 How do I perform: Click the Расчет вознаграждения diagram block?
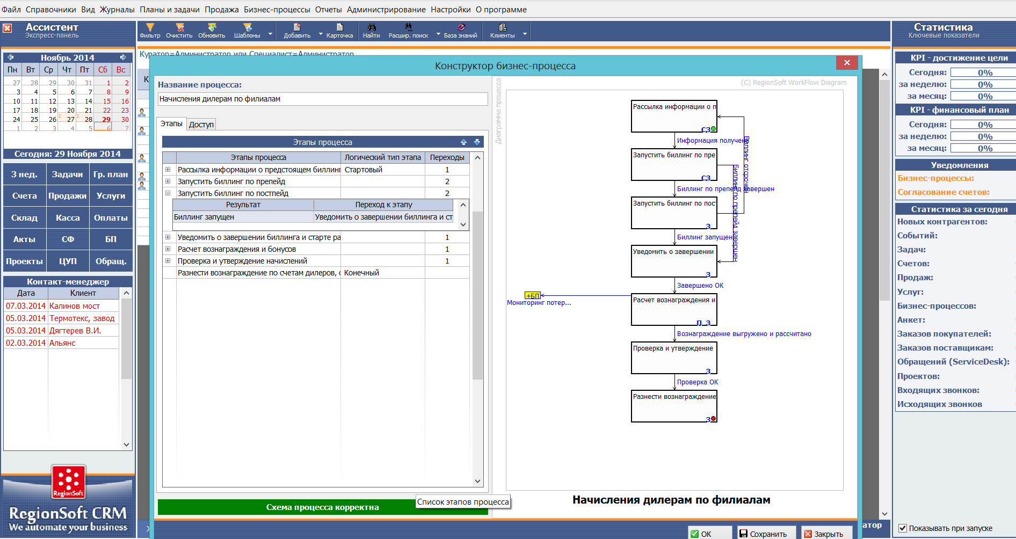click(674, 310)
